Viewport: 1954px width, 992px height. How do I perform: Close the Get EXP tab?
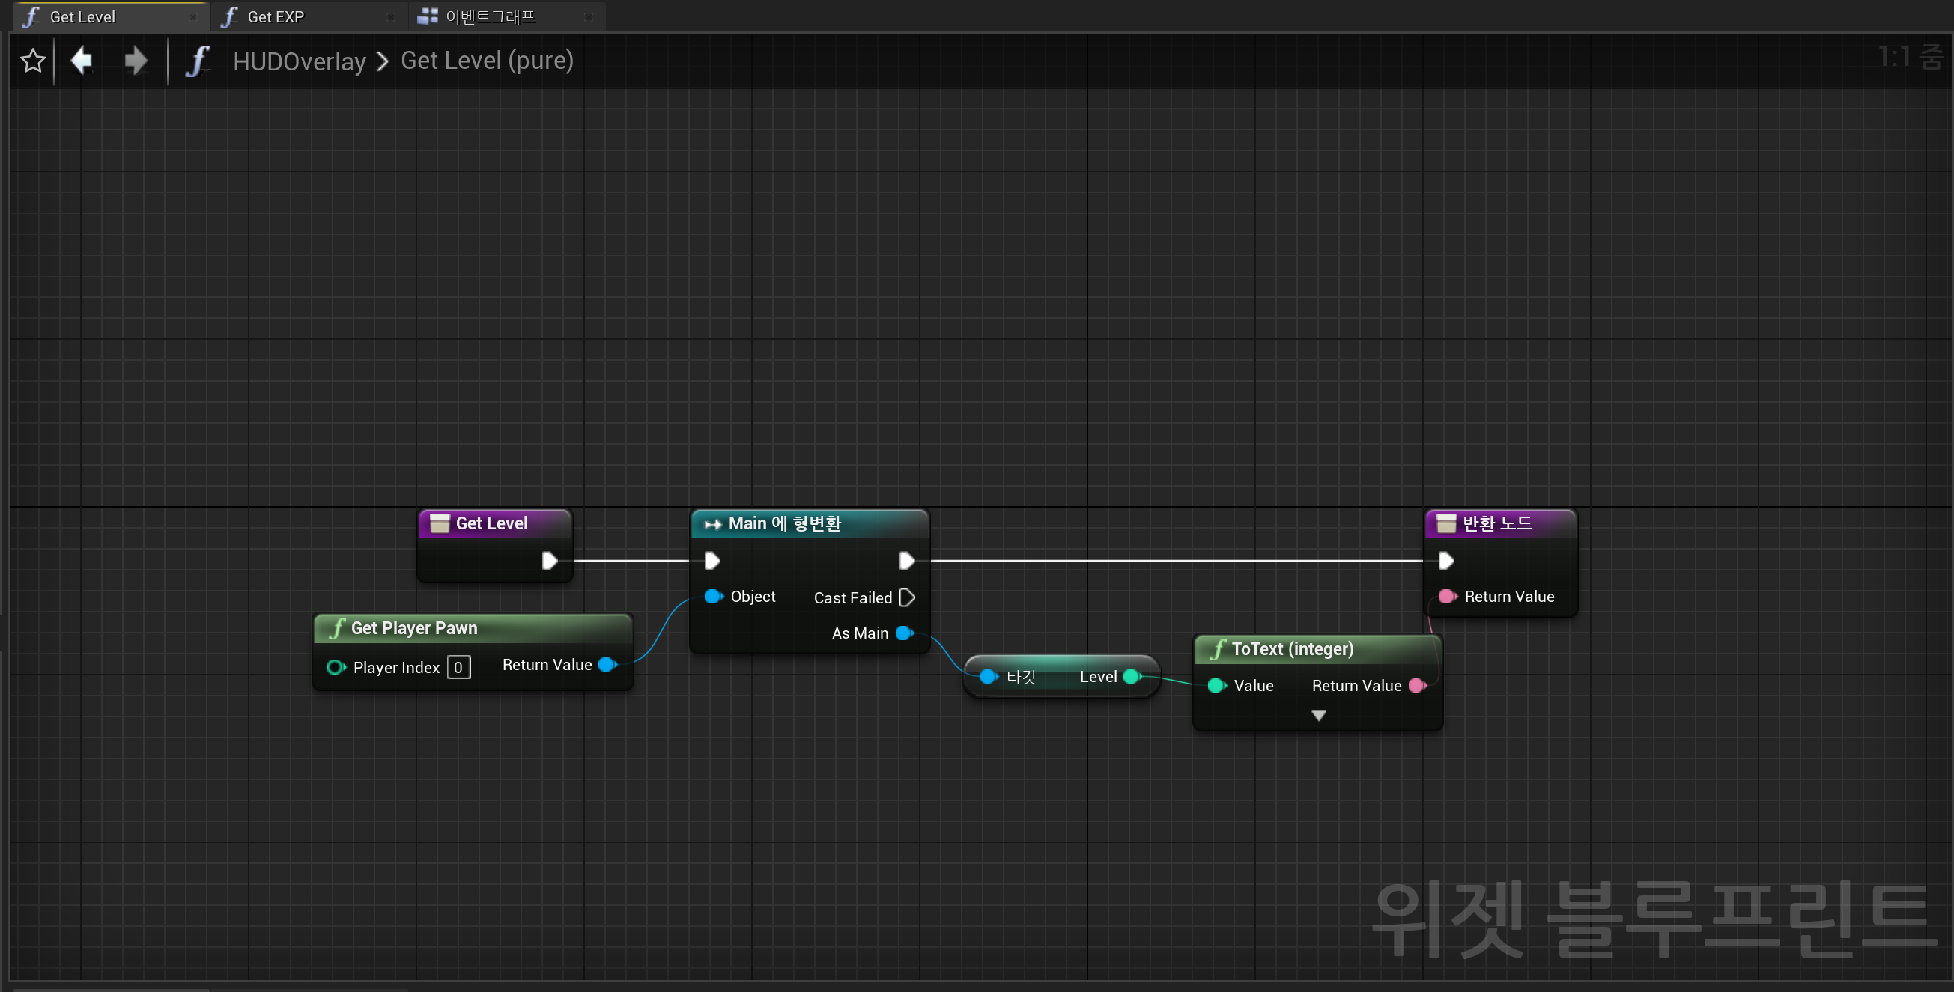pos(391,16)
